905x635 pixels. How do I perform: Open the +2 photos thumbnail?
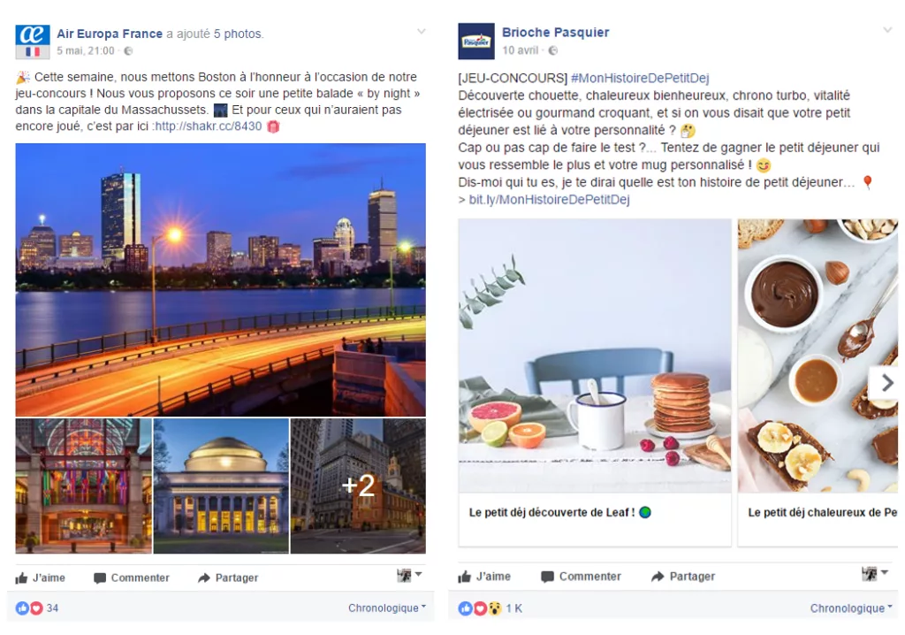point(358,486)
